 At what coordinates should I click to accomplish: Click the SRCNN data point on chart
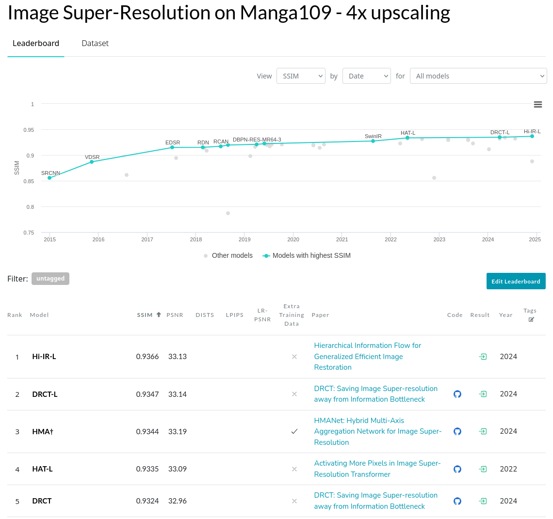pos(50,178)
